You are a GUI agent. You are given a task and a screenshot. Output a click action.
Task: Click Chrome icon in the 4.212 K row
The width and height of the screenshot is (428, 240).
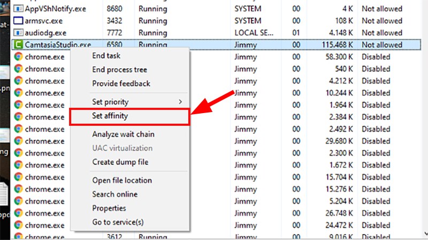coord(18,81)
